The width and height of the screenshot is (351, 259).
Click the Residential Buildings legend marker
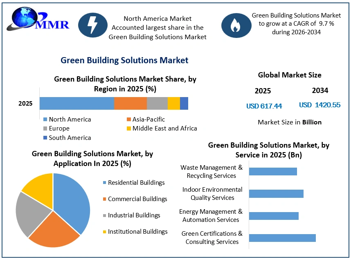point(104,183)
